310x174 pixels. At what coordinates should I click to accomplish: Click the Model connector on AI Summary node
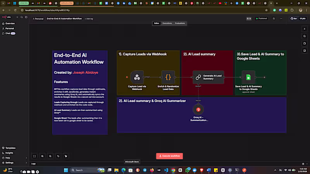198,84
